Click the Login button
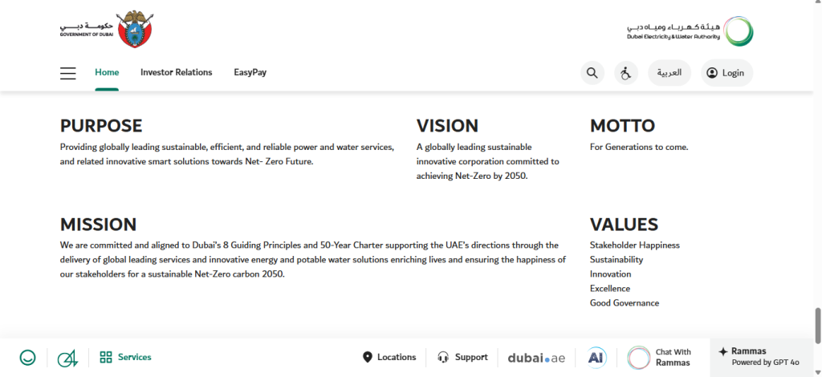Viewport: 822px width, 377px height. [726, 73]
